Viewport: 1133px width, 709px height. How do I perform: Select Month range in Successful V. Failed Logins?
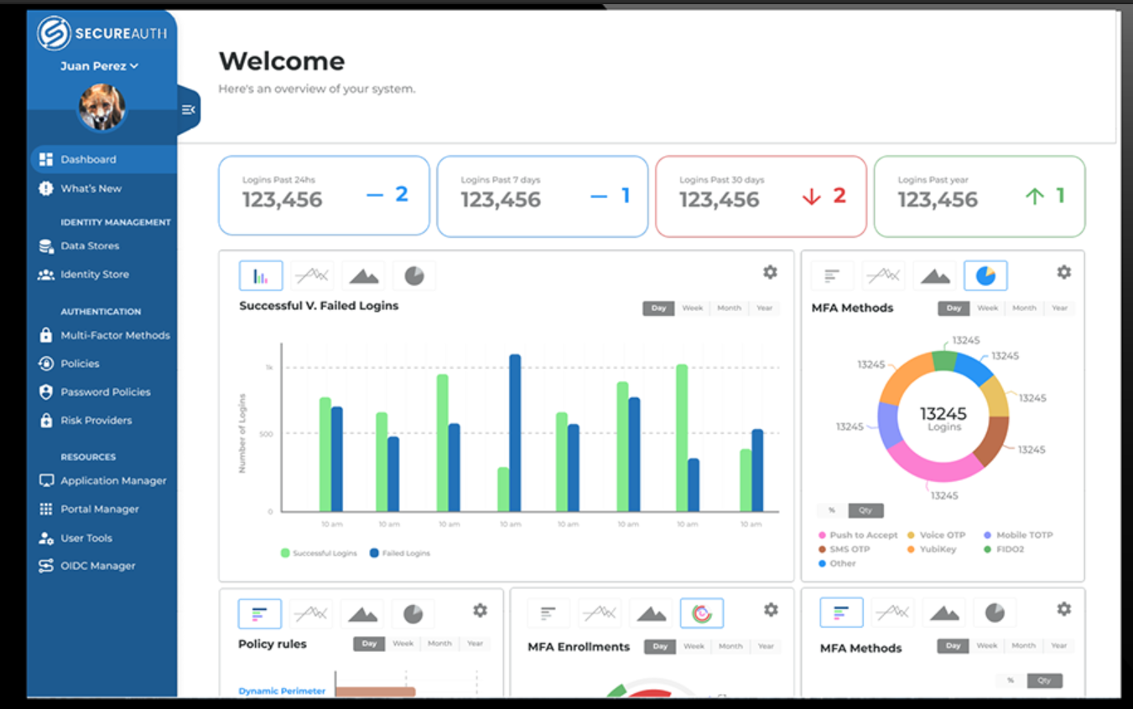[x=728, y=308]
